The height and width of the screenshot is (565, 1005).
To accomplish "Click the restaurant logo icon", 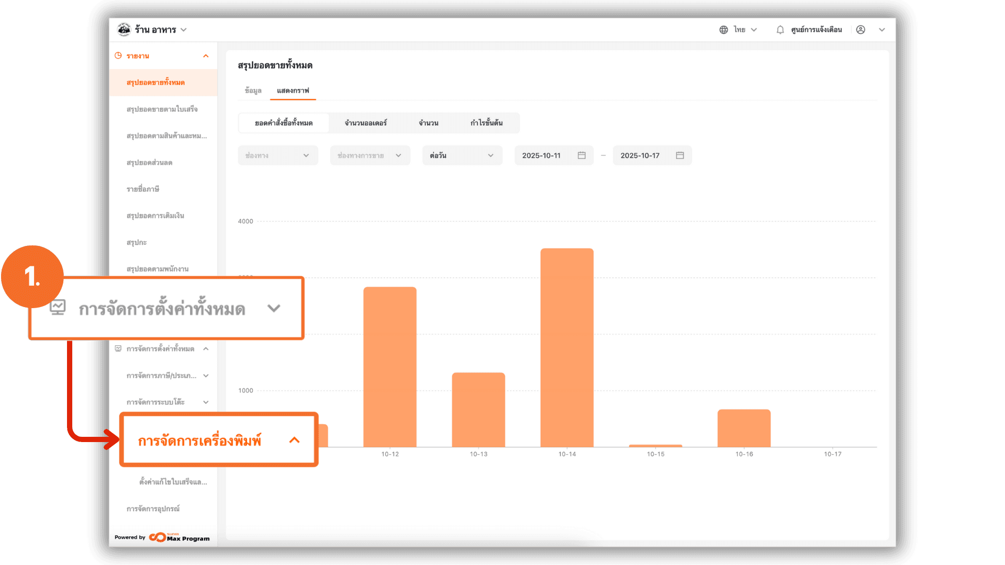I will (124, 29).
